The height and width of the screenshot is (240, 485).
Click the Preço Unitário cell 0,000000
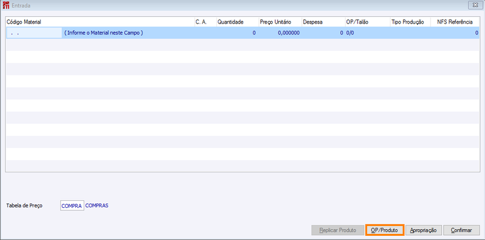click(280, 33)
